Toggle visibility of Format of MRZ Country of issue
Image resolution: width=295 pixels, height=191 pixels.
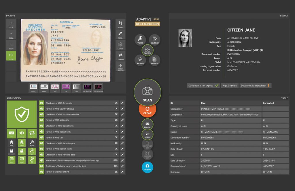[41, 109]
